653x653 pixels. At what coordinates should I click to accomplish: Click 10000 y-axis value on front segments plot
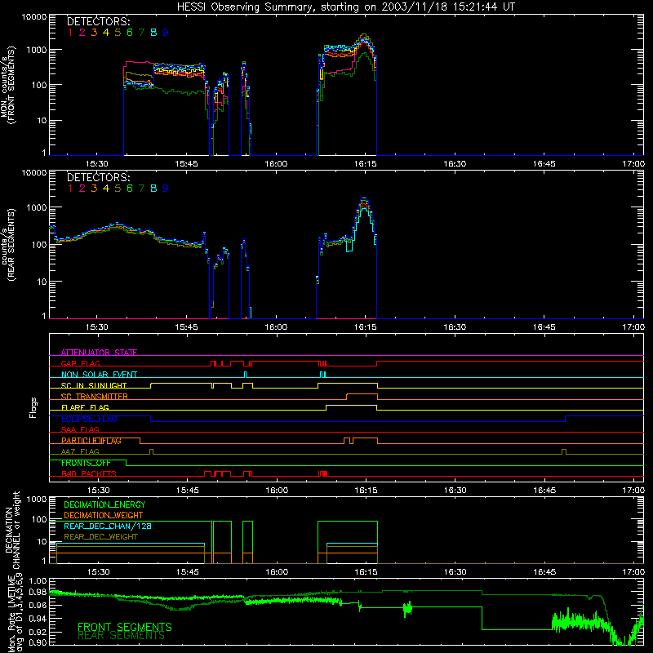(34, 16)
